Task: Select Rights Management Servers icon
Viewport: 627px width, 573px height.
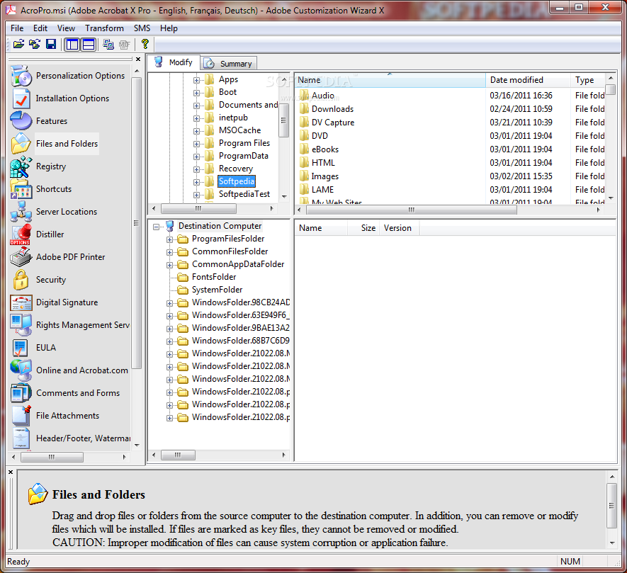Action: [21, 324]
